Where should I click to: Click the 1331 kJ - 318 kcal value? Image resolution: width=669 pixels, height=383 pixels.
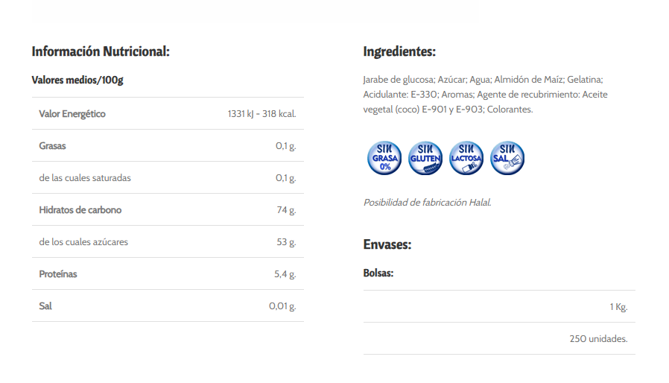point(261,113)
